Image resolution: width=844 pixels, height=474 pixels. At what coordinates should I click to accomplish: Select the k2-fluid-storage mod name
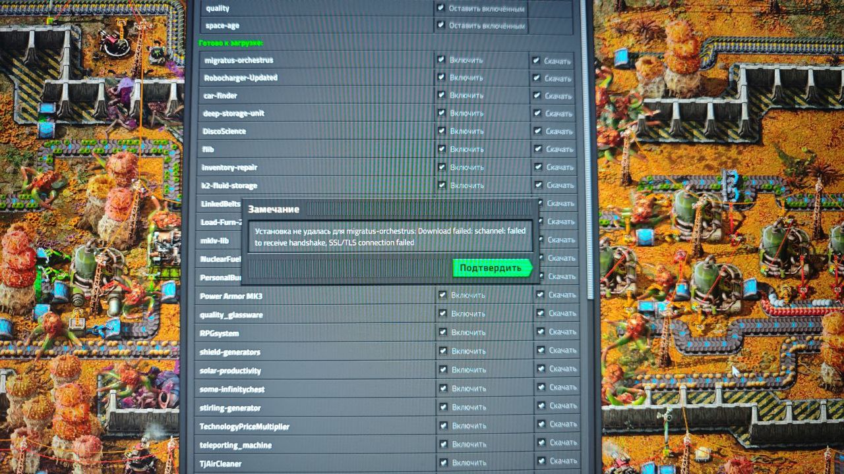pyautogui.click(x=229, y=186)
